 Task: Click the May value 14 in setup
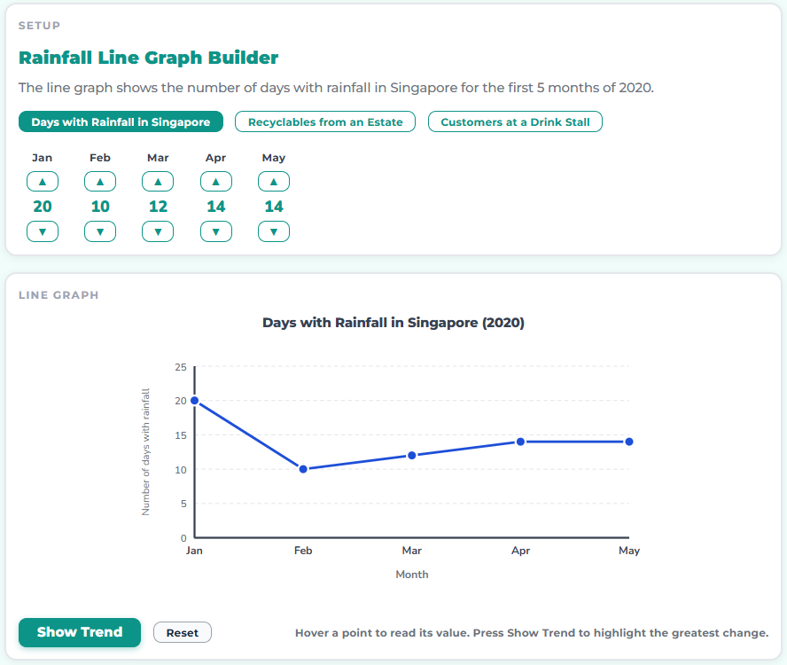click(274, 207)
